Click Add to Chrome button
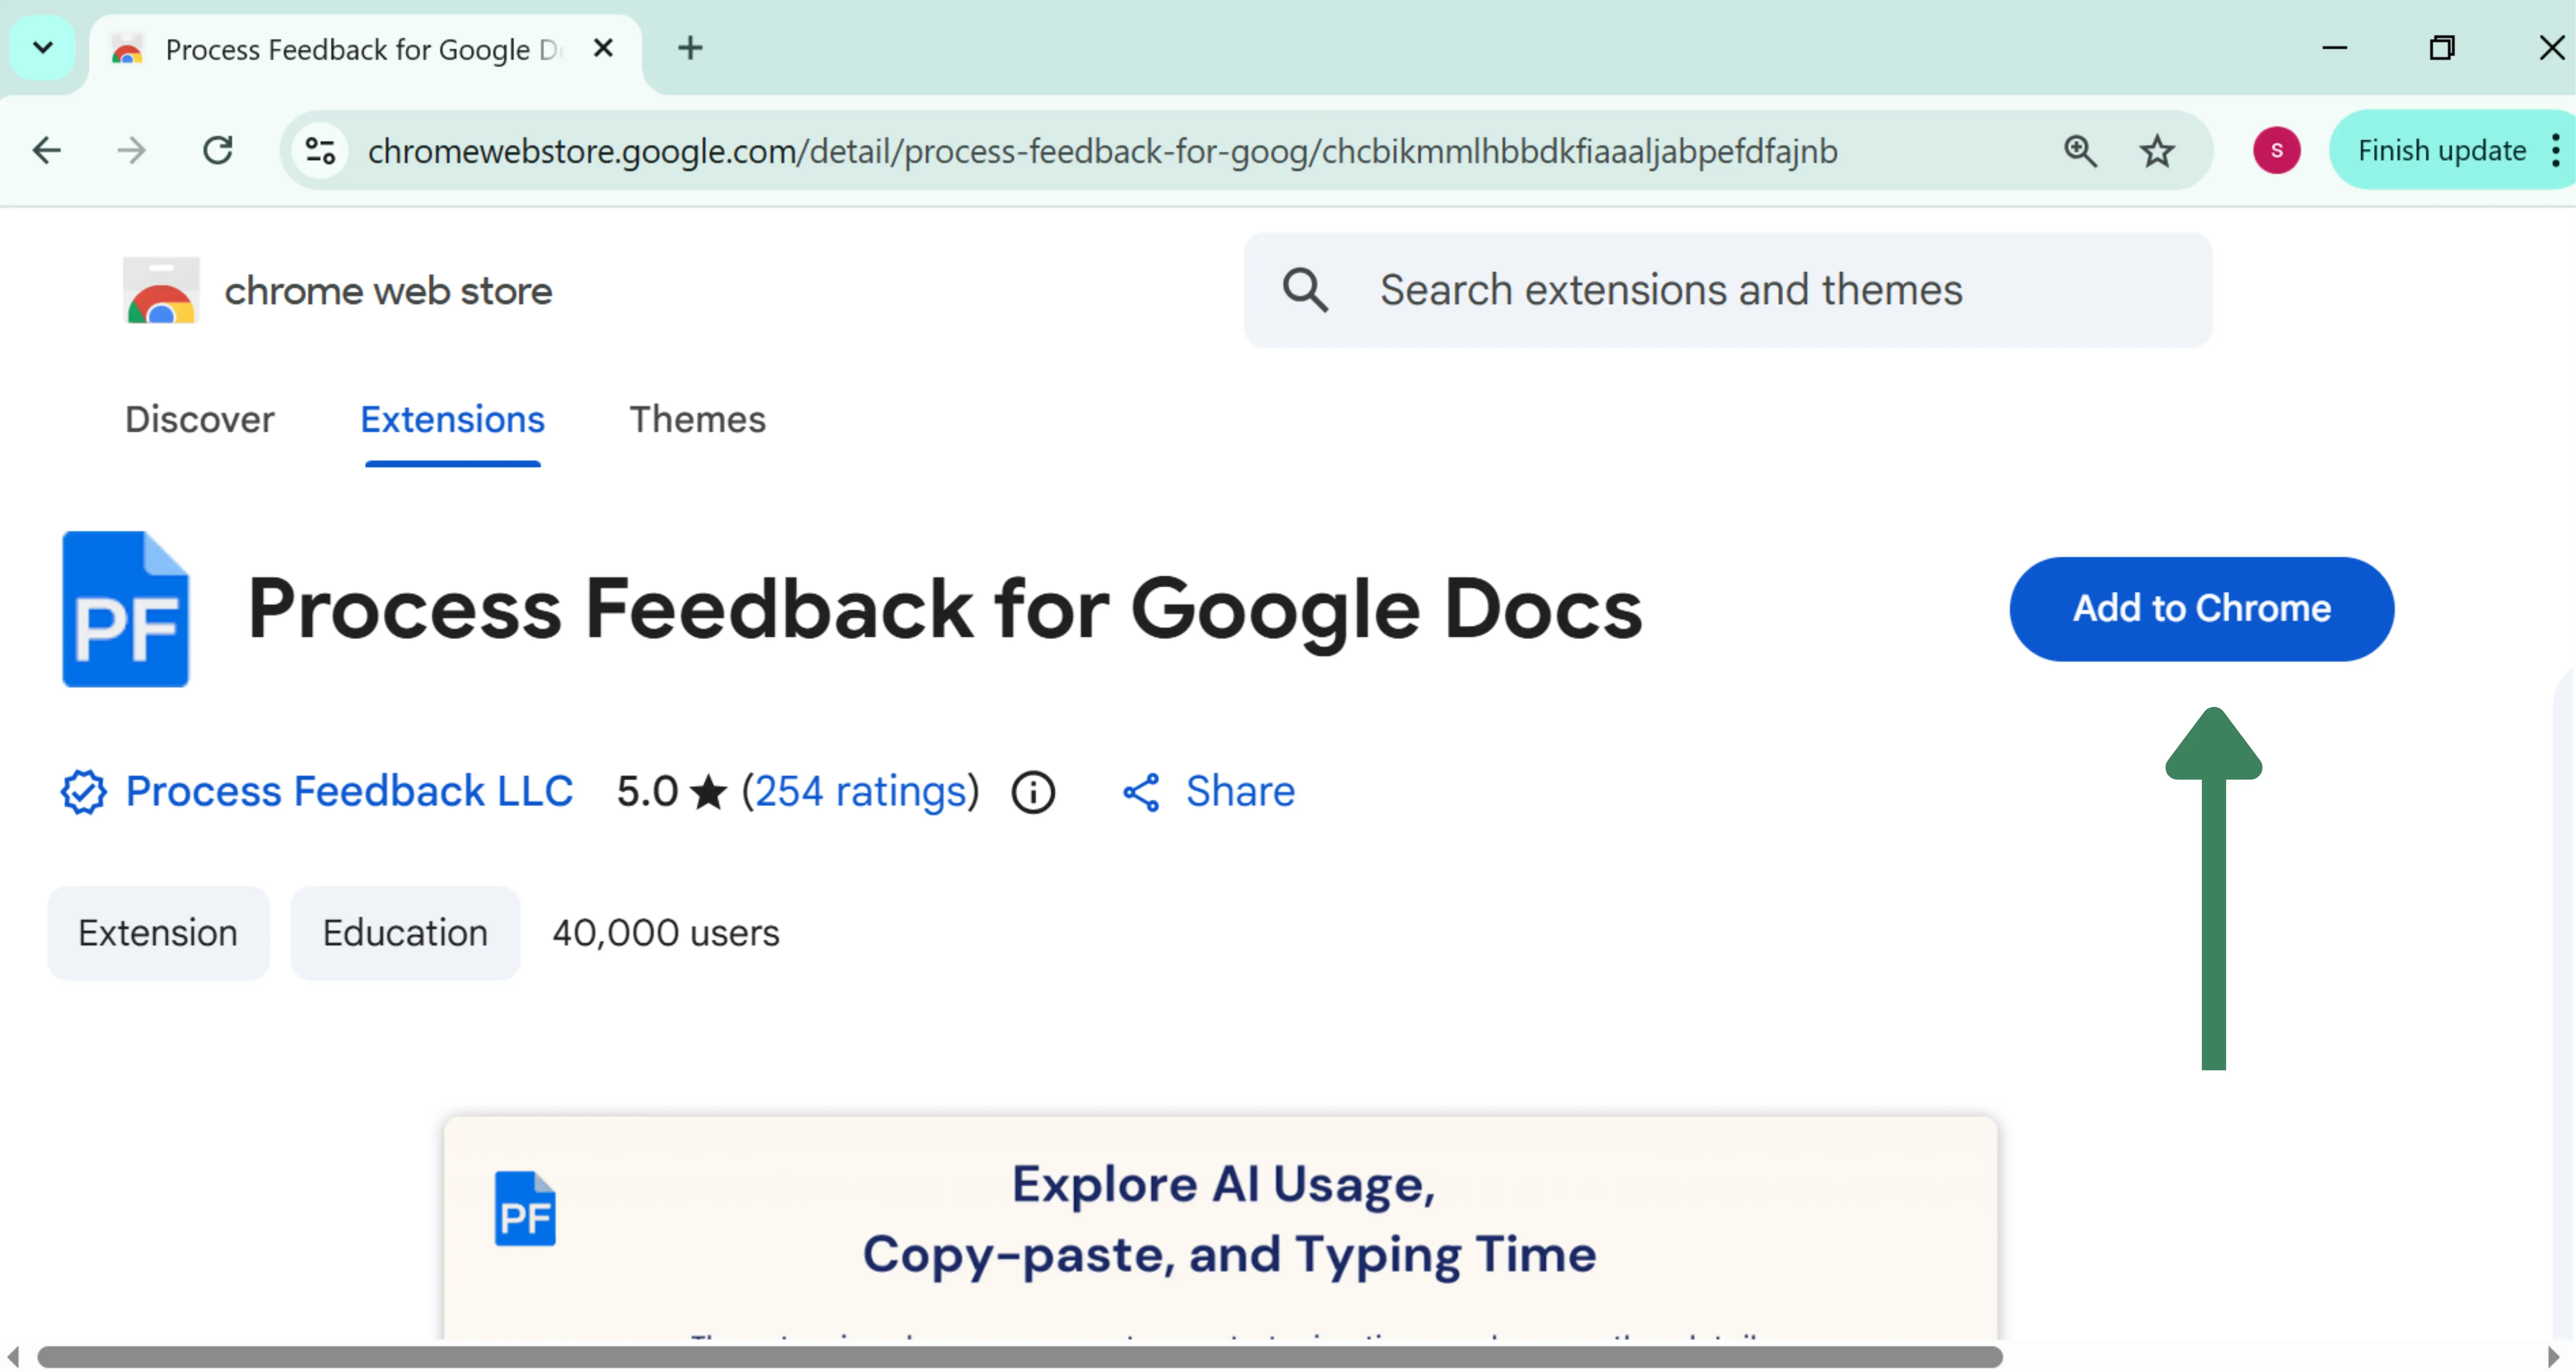Screen dimensions: 2576x1372 pos(2201,608)
